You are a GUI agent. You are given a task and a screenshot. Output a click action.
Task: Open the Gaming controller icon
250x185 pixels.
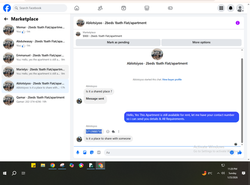pyautogui.click(x=170, y=8)
